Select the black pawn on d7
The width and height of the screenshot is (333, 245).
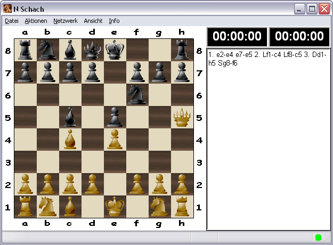92,72
